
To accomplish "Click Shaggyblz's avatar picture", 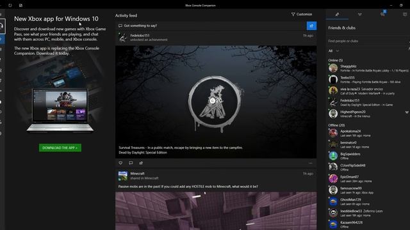I will click(333, 68).
